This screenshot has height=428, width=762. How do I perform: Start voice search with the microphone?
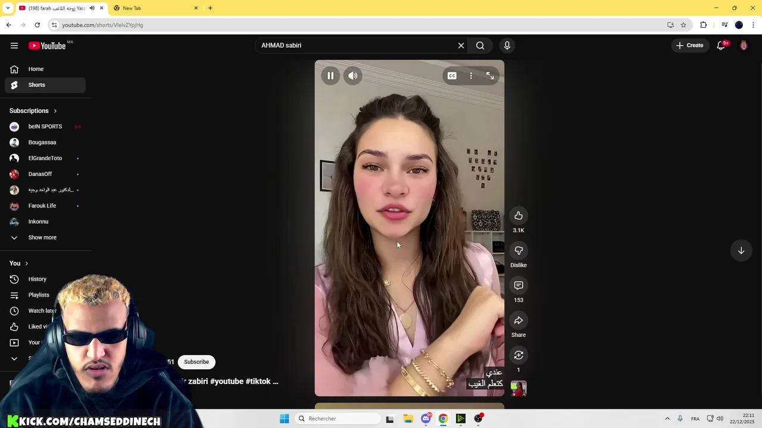[507, 46]
